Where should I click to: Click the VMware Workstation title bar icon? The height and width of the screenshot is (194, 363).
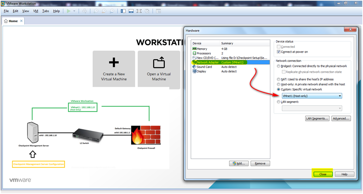point(3,4)
